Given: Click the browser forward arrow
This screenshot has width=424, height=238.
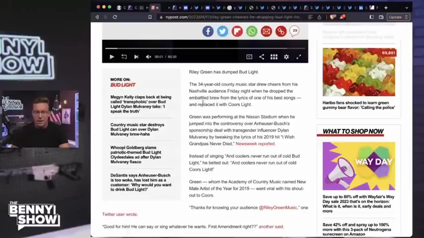Looking at the screenshot, I should pos(106,17).
